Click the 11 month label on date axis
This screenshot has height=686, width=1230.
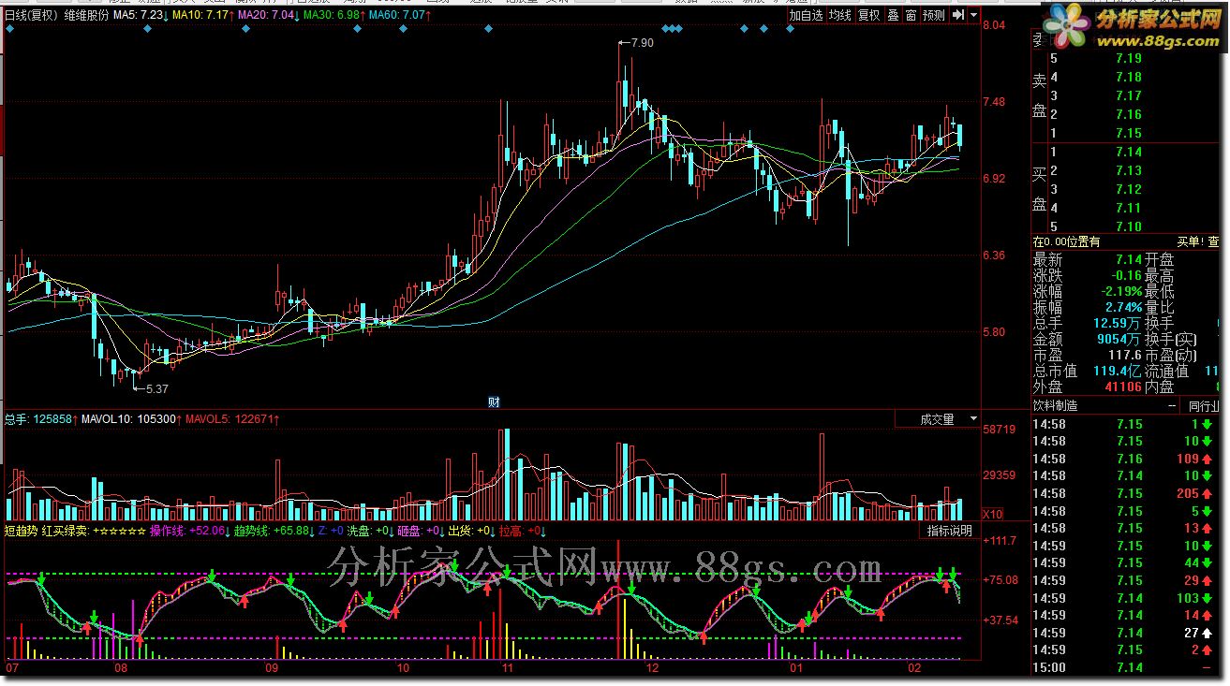coord(508,668)
